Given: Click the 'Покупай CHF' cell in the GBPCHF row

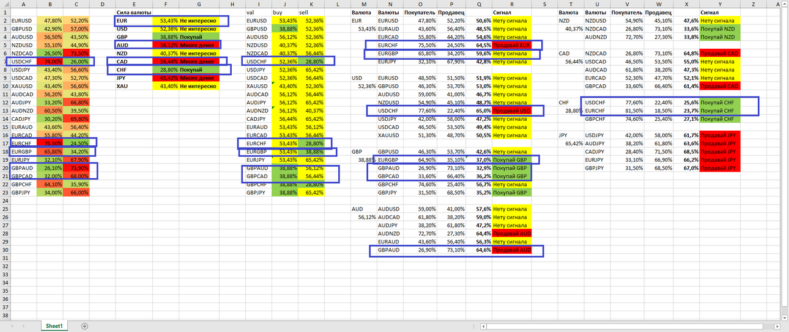Looking at the screenshot, I should click(720, 119).
